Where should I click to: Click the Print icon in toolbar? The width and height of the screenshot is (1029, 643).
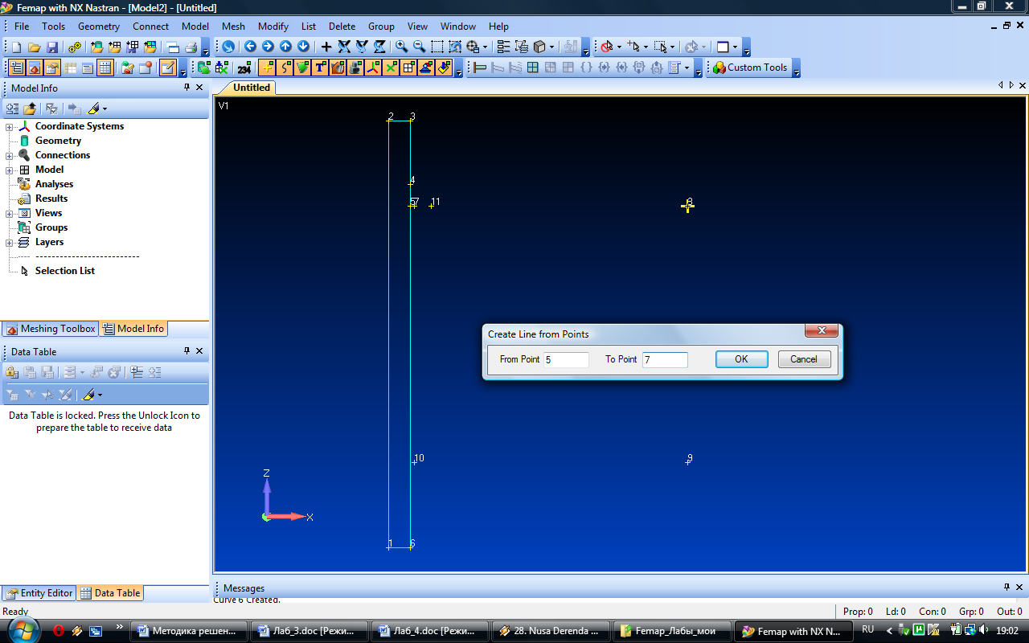coord(191,47)
